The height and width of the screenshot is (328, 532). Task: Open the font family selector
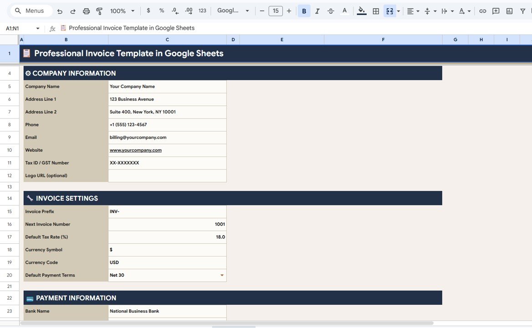(232, 10)
